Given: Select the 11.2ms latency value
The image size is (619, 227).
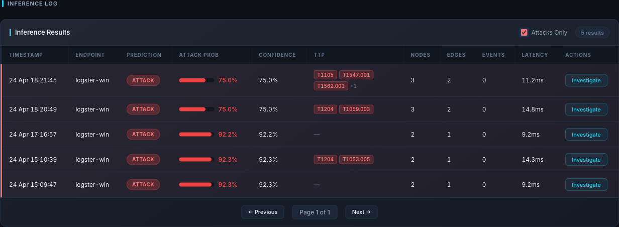Looking at the screenshot, I should [533, 80].
